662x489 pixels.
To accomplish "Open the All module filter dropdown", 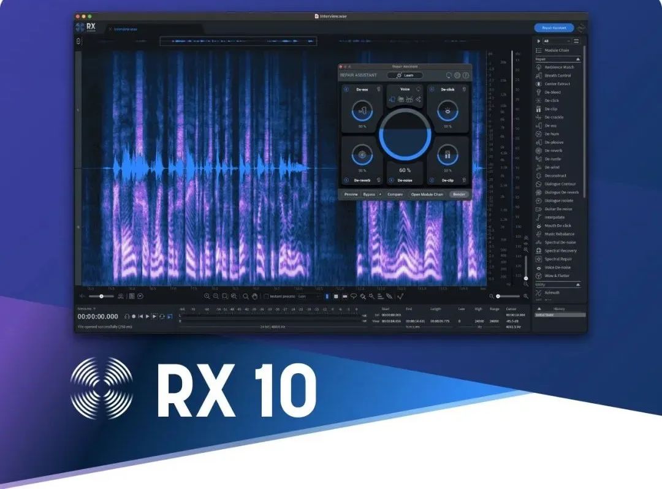I will (x=557, y=41).
